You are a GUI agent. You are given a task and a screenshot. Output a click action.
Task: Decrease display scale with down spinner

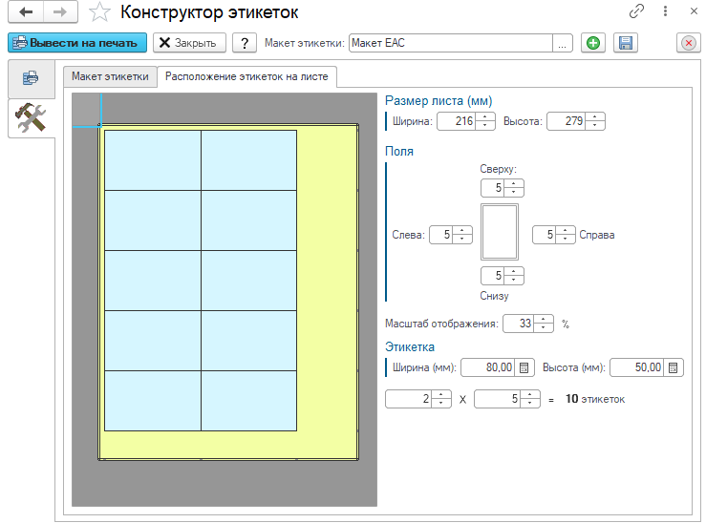(545, 327)
